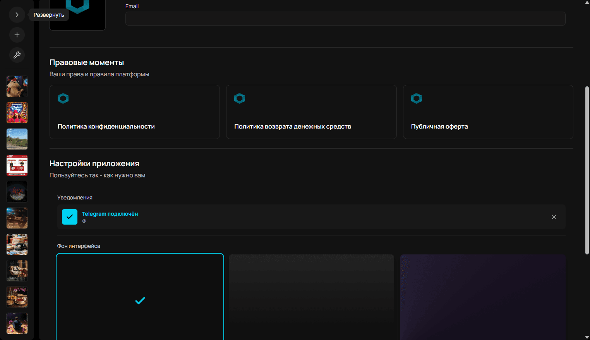Viewport: 590px width, 340px height.
Task: Open the topmost channel thumbnail in sidebar
Action: pyautogui.click(x=17, y=86)
